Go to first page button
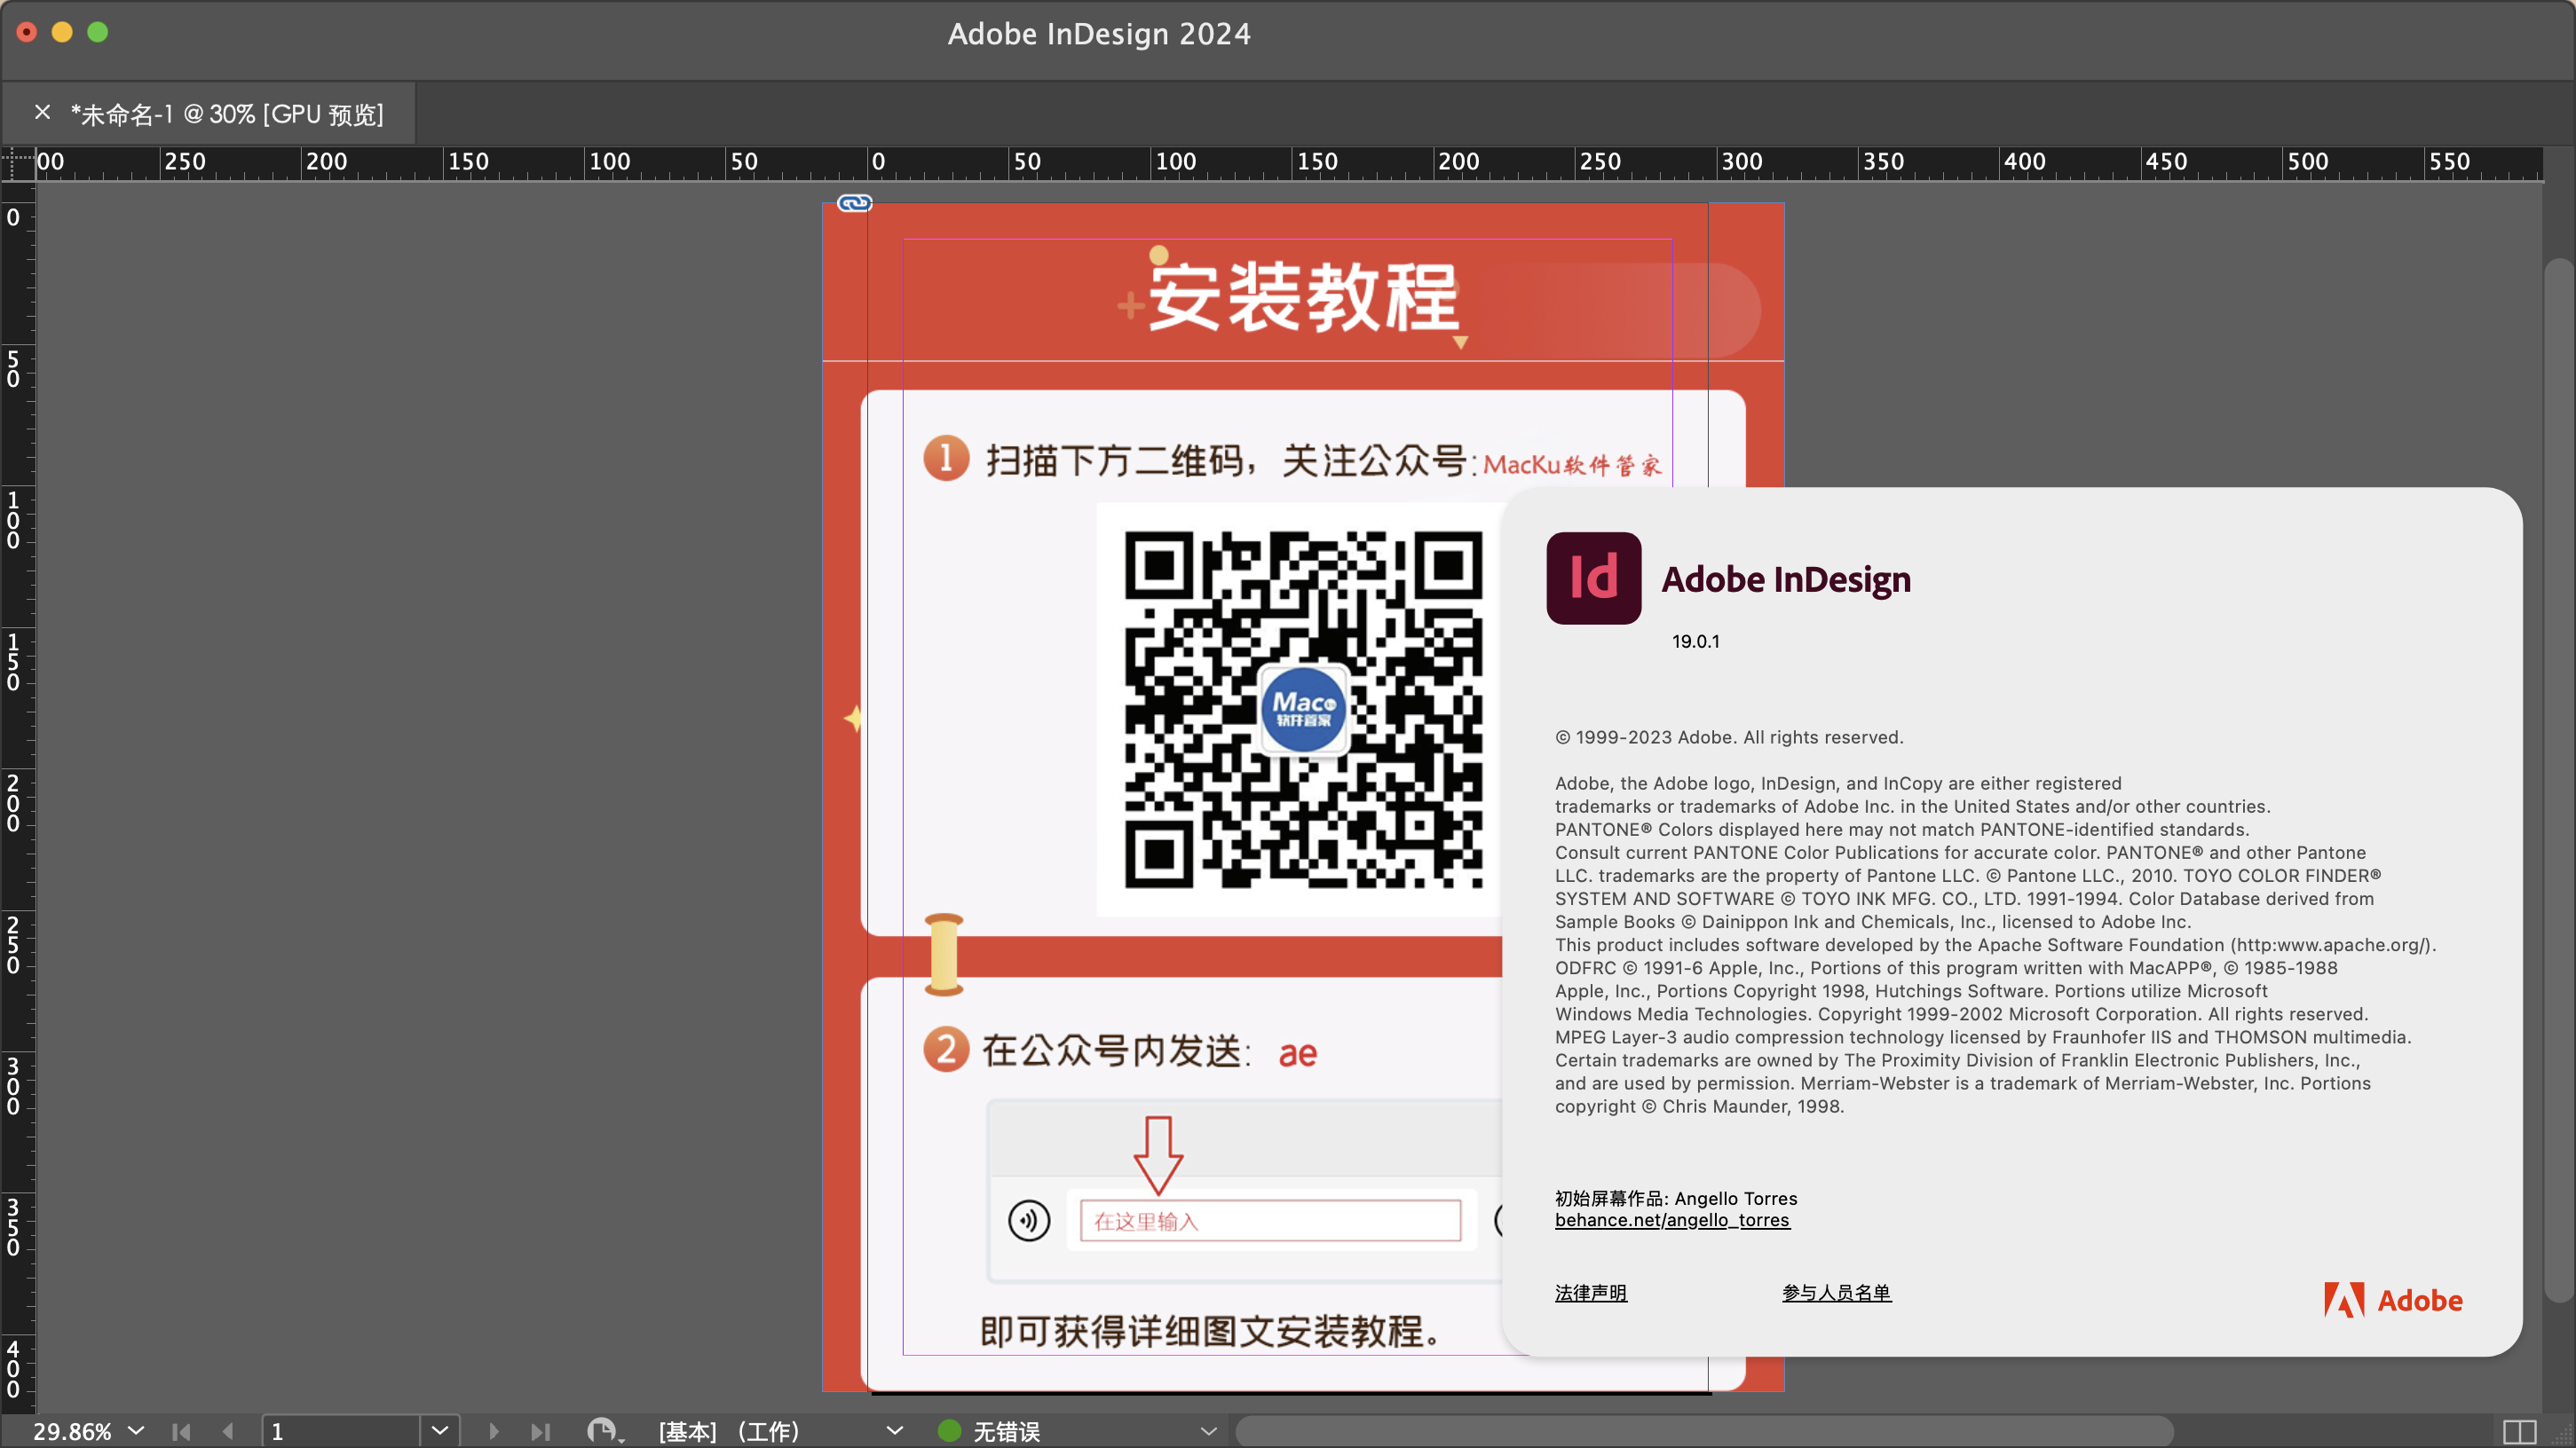 pos(181,1431)
